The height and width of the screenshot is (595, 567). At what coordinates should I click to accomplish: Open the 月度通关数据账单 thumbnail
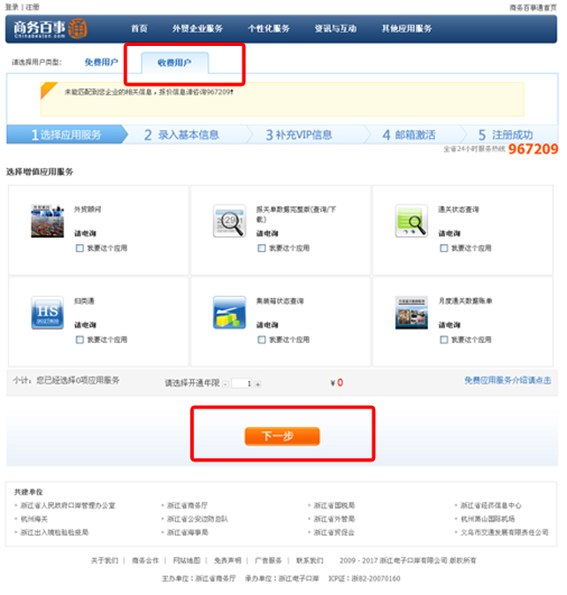click(411, 313)
